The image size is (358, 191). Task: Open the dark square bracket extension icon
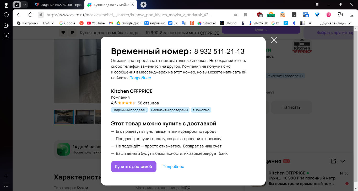click(294, 15)
